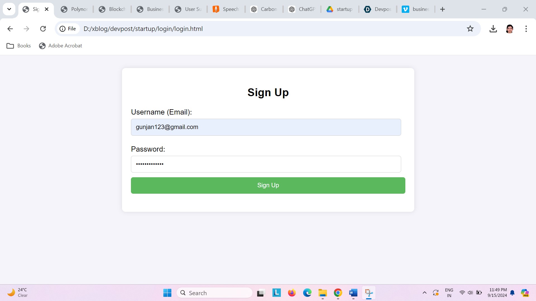View site information via File icon
Viewport: 536px width, 301px height.
click(68, 29)
